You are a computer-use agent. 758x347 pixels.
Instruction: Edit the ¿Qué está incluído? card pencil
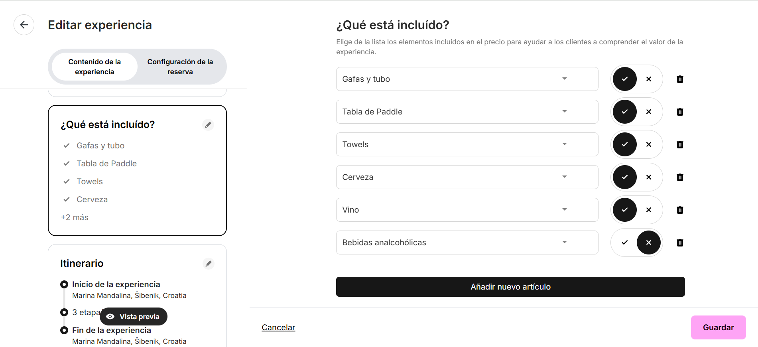[208, 125]
